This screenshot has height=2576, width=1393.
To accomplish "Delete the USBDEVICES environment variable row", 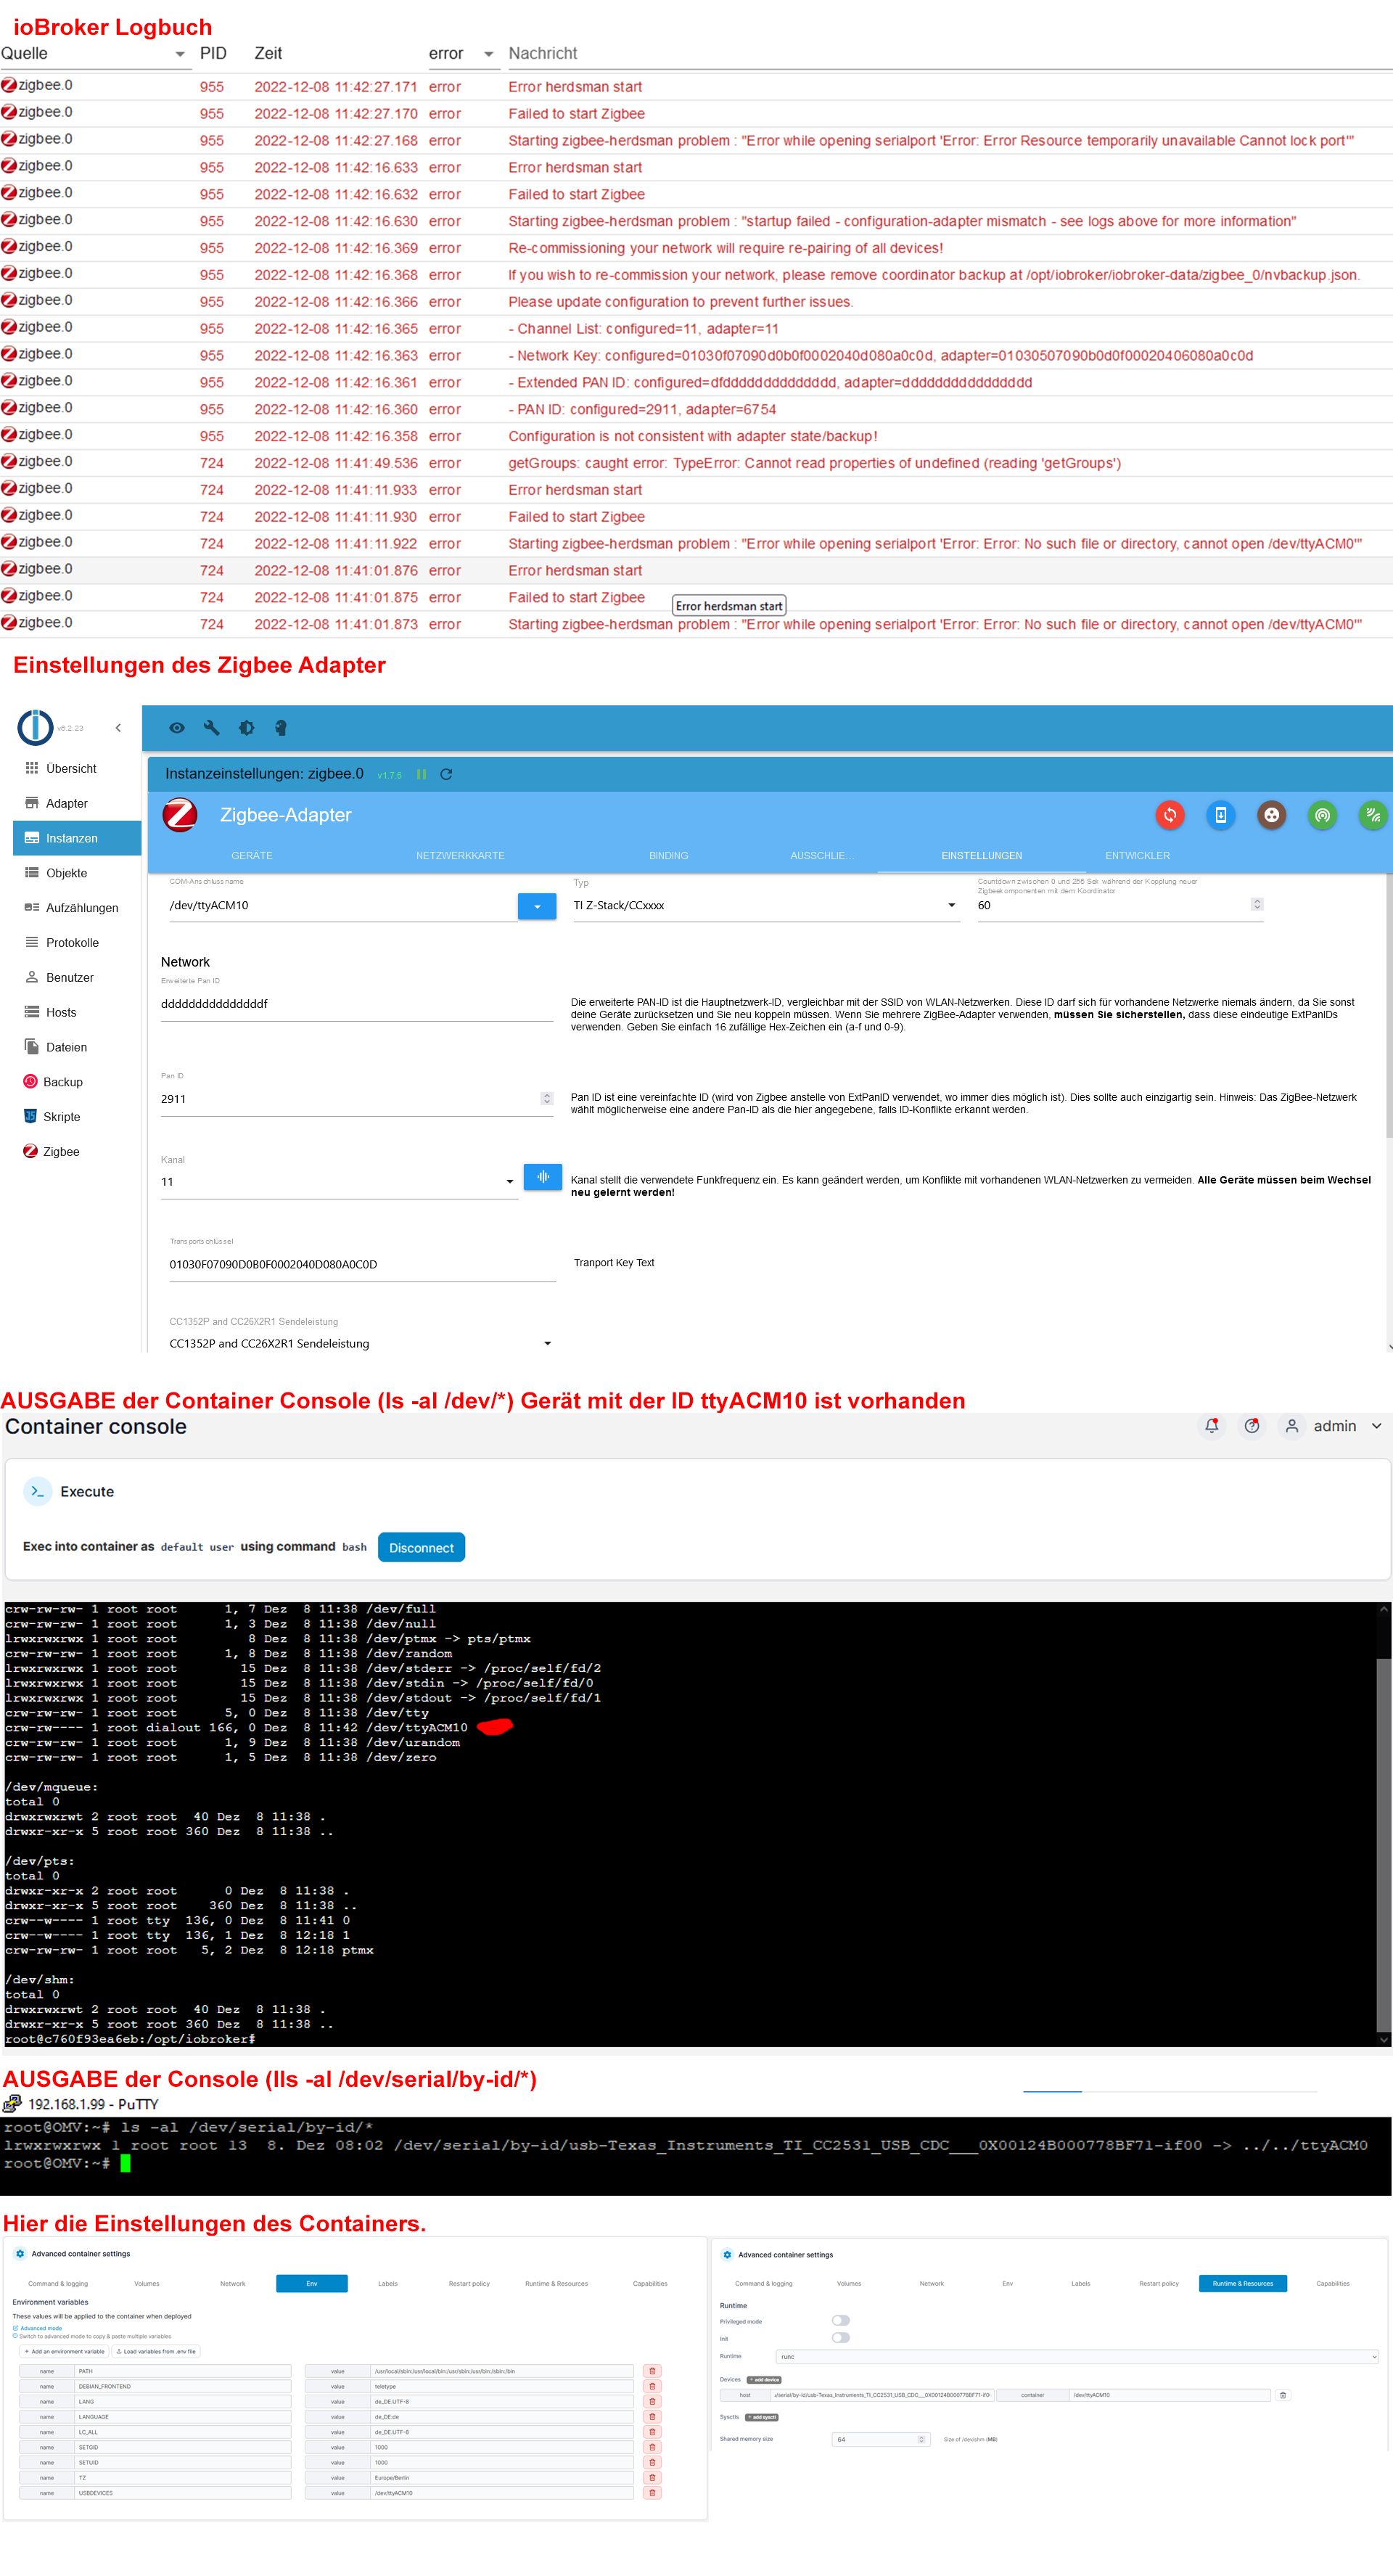I will 652,2493.
